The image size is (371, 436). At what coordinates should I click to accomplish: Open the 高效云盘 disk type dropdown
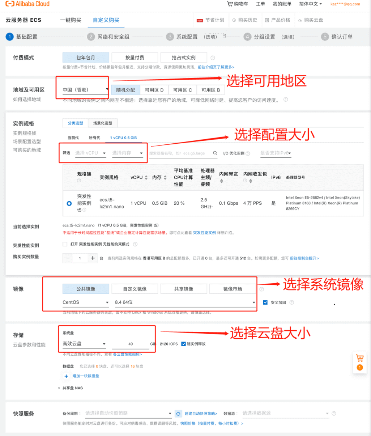pyautogui.click(x=84, y=344)
